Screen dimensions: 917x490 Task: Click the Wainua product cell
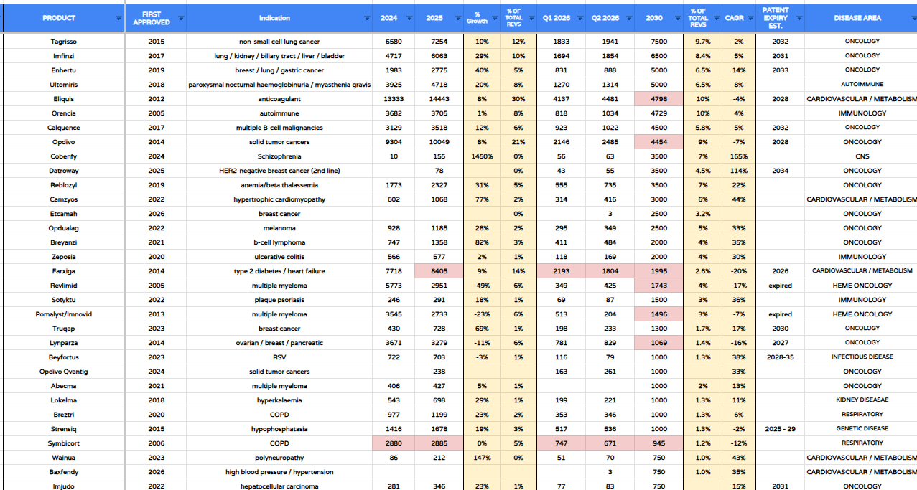[63, 458]
